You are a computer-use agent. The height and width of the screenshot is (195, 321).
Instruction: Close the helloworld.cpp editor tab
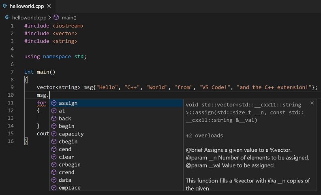coord(49,6)
